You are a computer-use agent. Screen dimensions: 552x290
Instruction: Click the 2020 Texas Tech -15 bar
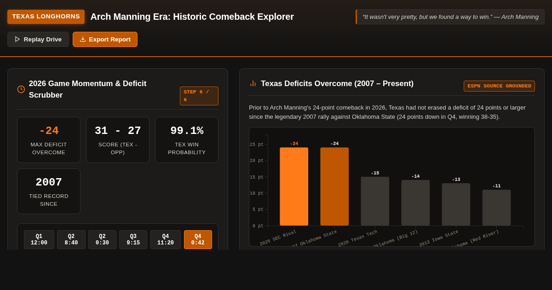point(375,201)
